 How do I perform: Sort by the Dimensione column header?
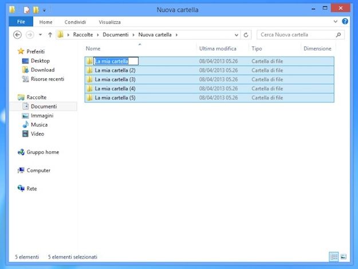click(x=317, y=48)
